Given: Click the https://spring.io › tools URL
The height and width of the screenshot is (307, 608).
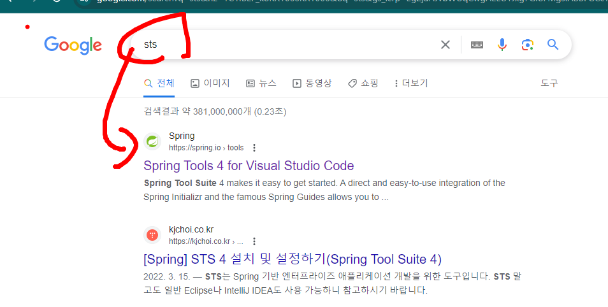Looking at the screenshot, I should pyautogui.click(x=206, y=148).
